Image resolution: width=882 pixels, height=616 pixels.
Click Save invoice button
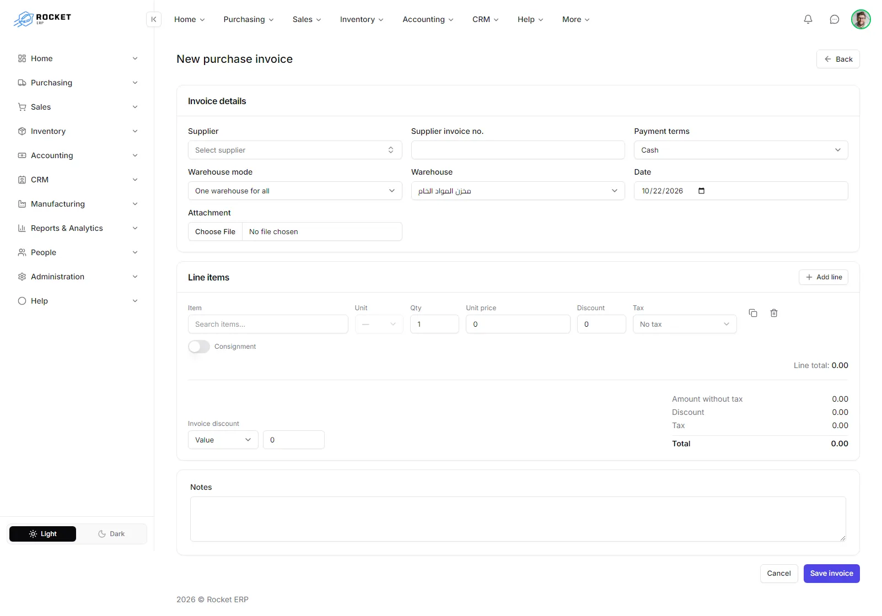(832, 574)
